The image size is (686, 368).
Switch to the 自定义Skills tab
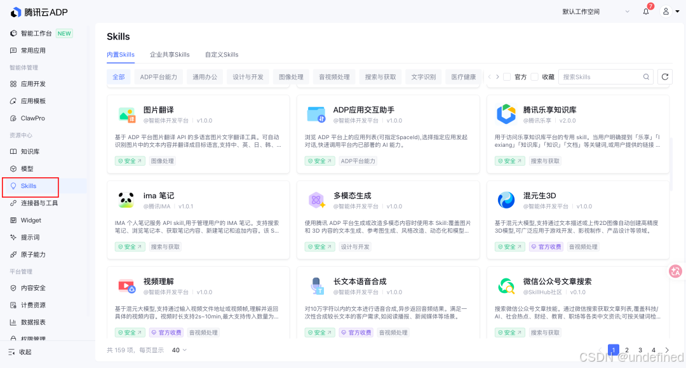click(x=222, y=55)
